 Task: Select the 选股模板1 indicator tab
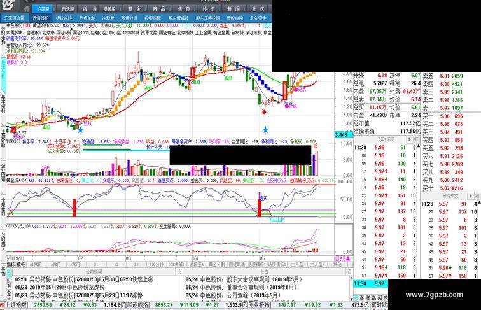pos(256,264)
